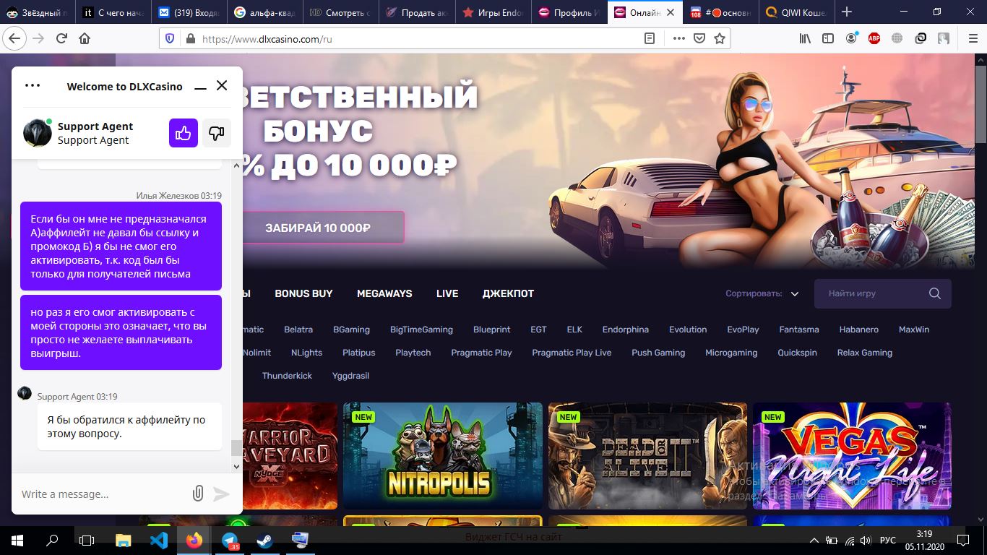Toggle reader view in address bar
The height and width of the screenshot is (555, 987).
pos(650,39)
